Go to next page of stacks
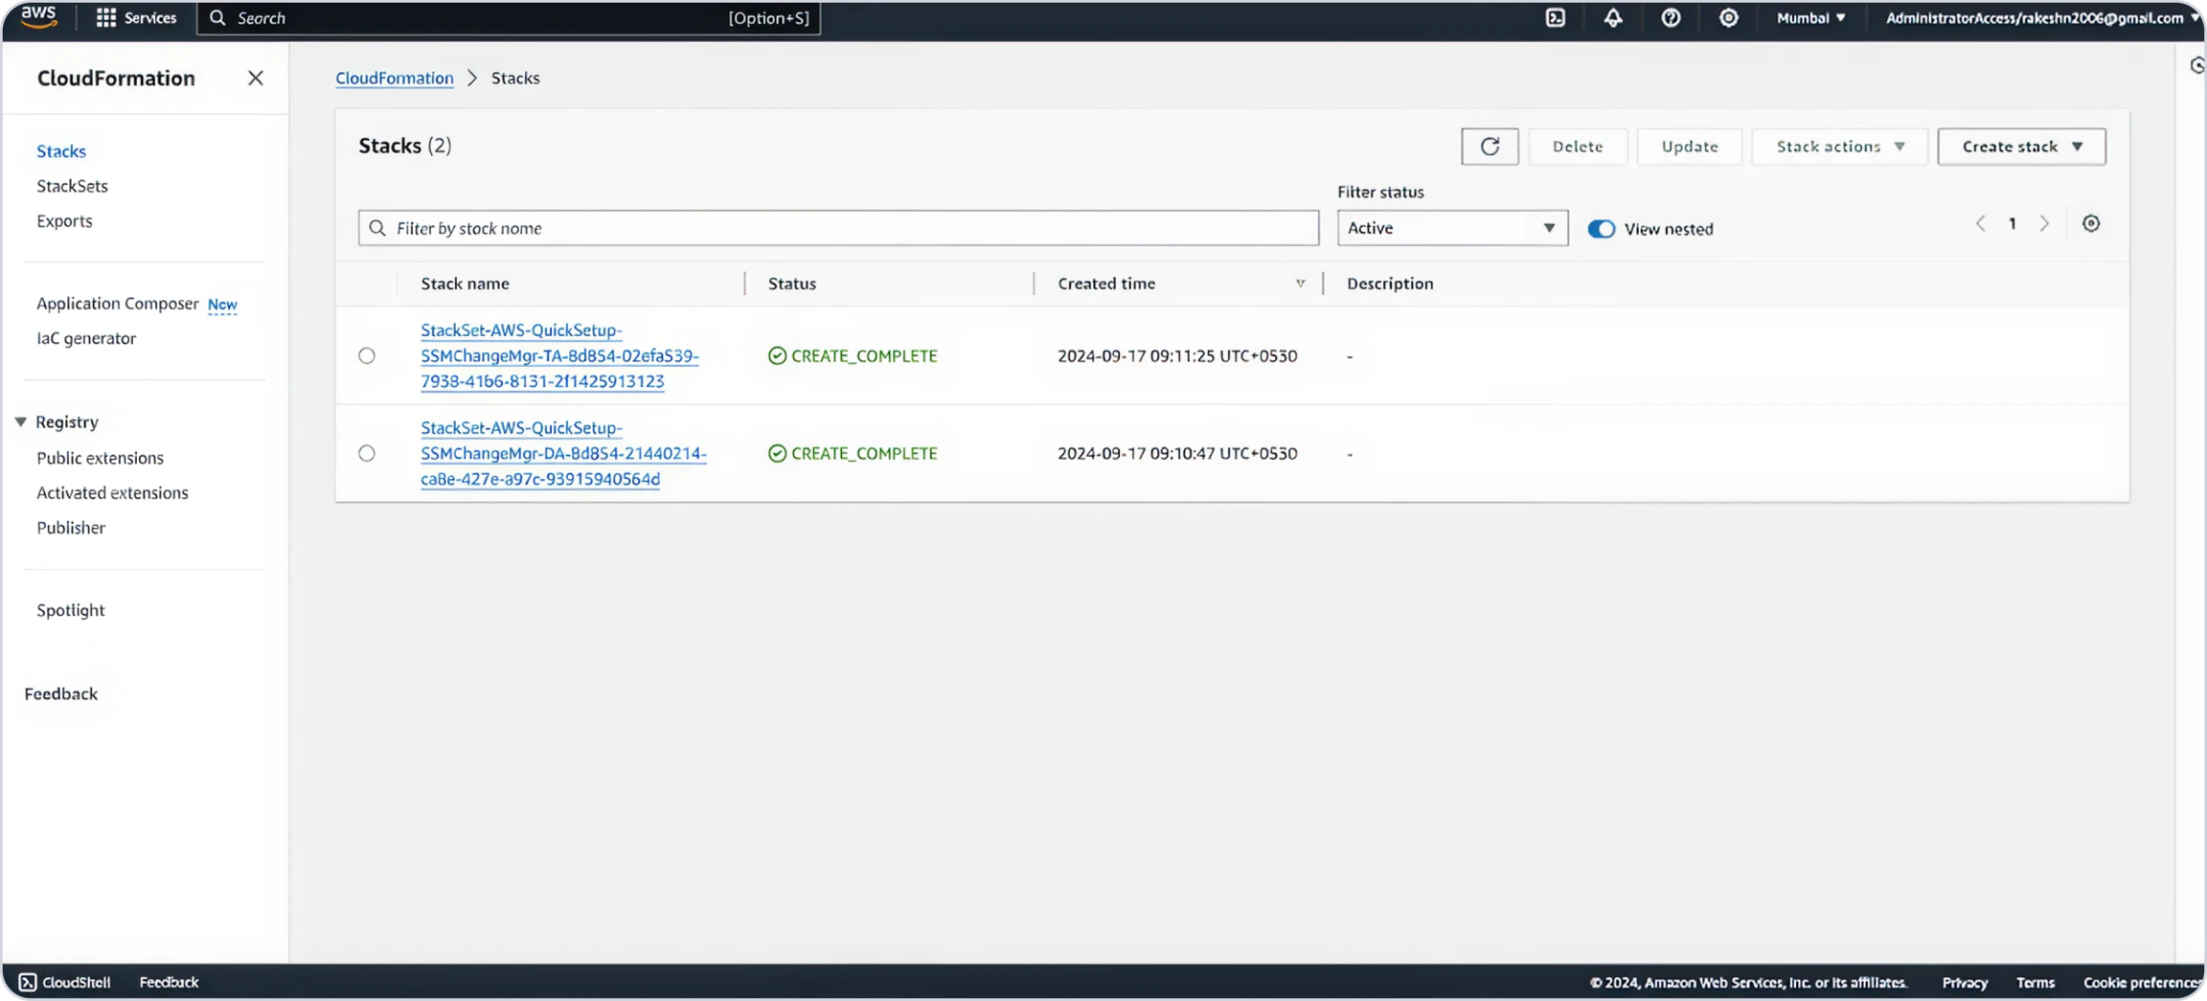The width and height of the screenshot is (2207, 1001). click(x=2044, y=223)
